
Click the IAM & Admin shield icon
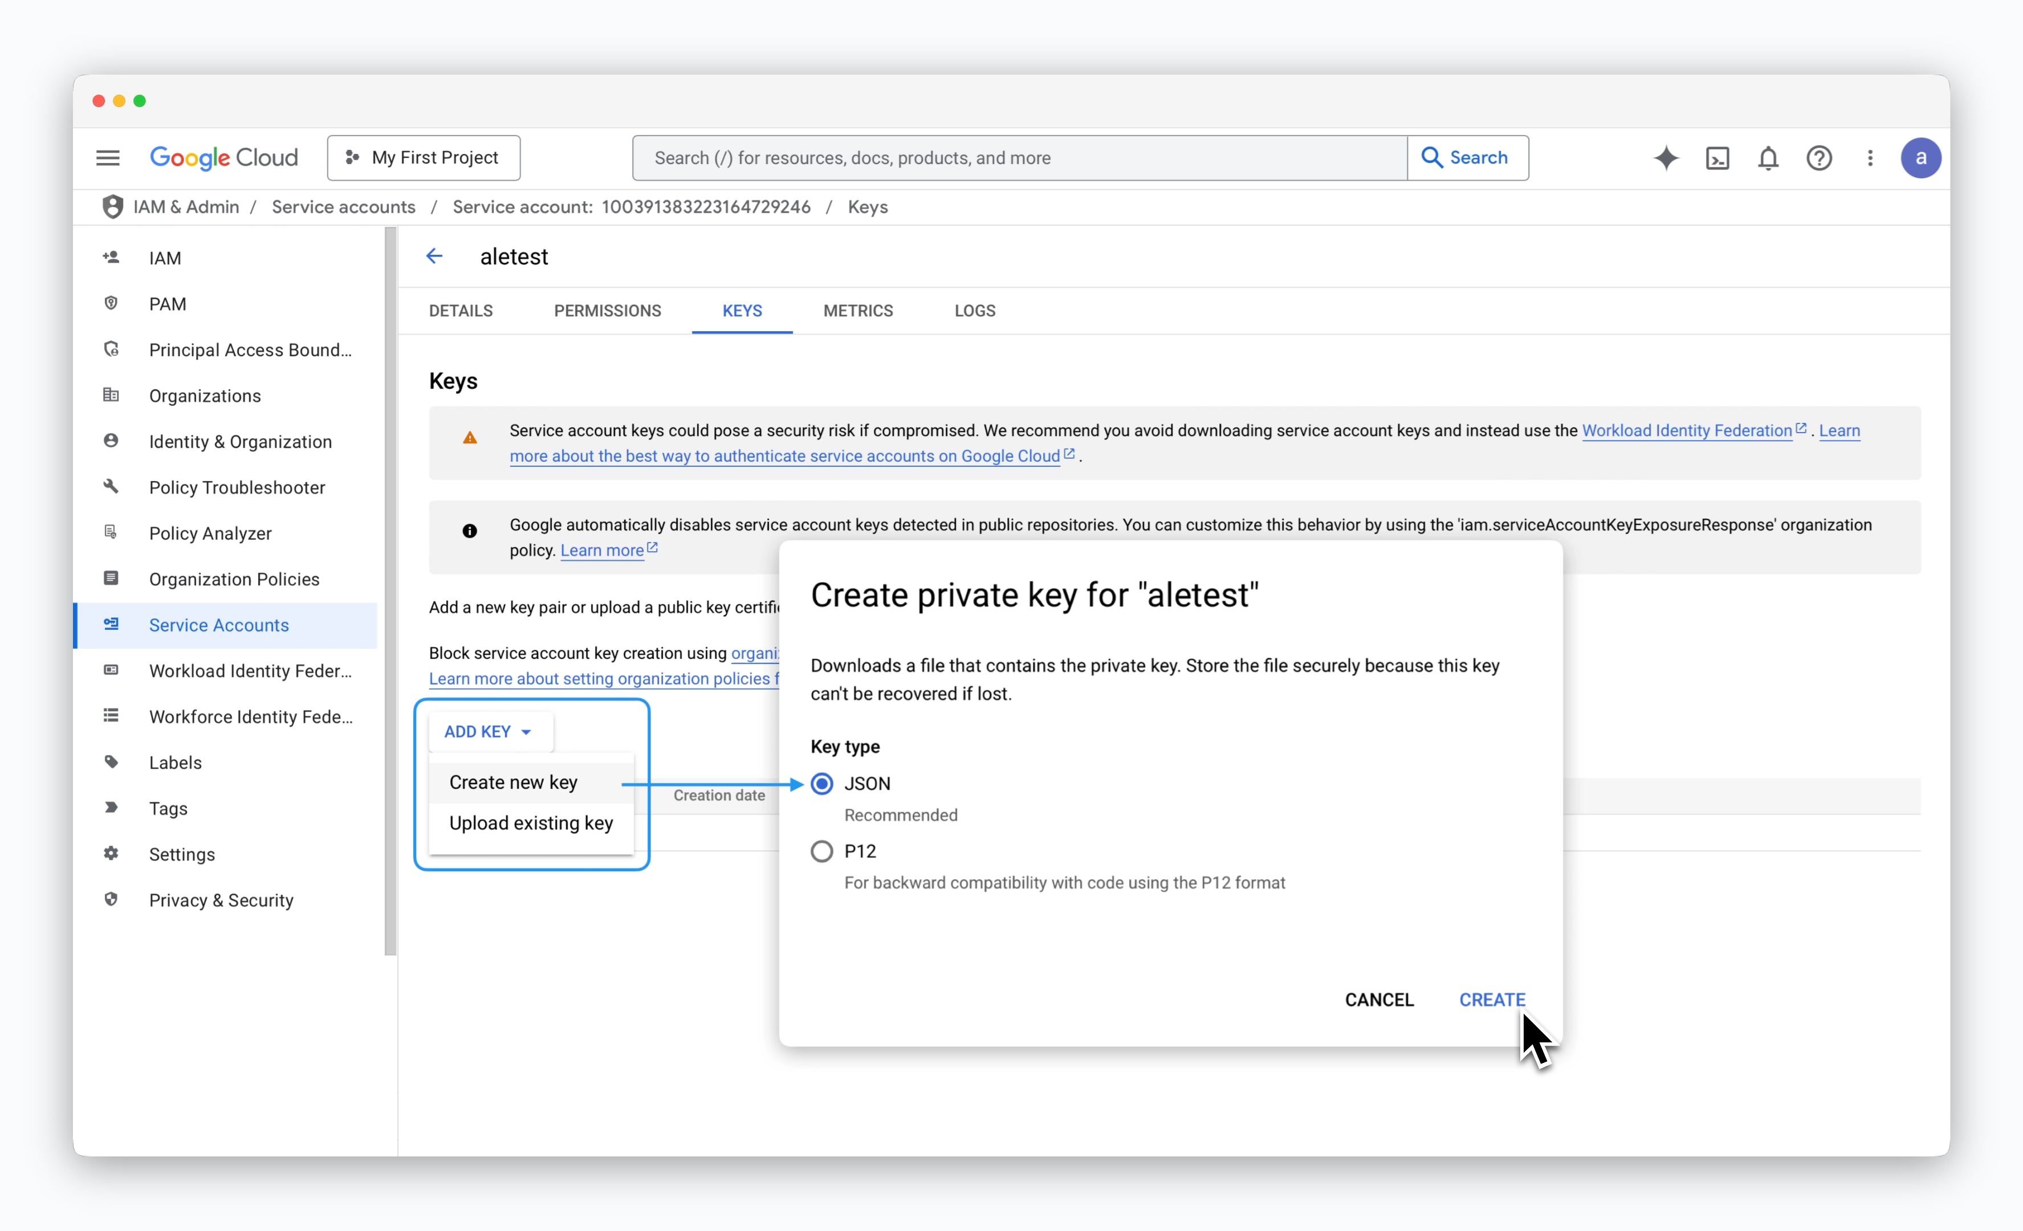[112, 207]
